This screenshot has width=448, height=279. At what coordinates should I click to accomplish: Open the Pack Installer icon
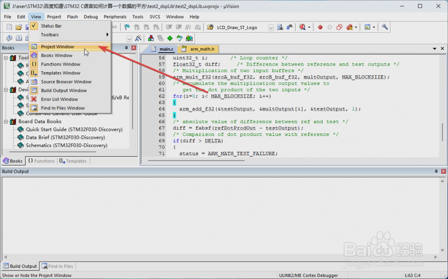pos(189,38)
